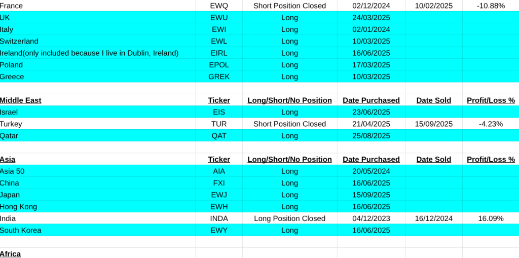Click the South Korea country cell
Image resolution: width=519 pixels, height=258 pixels.
20,230
